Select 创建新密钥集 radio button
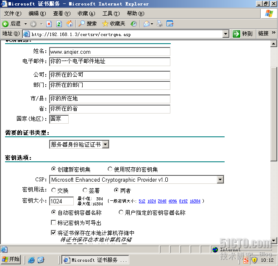Image resolution: width=278 pixels, height=266 pixels. (53, 169)
